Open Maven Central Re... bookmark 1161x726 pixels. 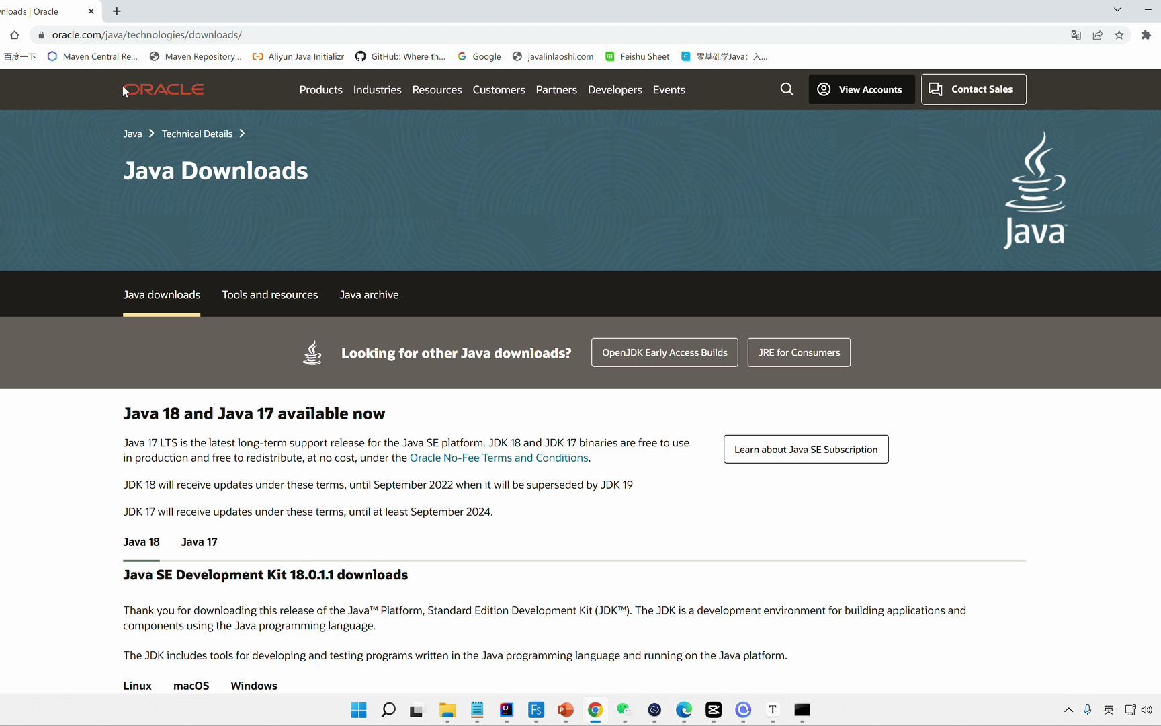click(x=93, y=56)
